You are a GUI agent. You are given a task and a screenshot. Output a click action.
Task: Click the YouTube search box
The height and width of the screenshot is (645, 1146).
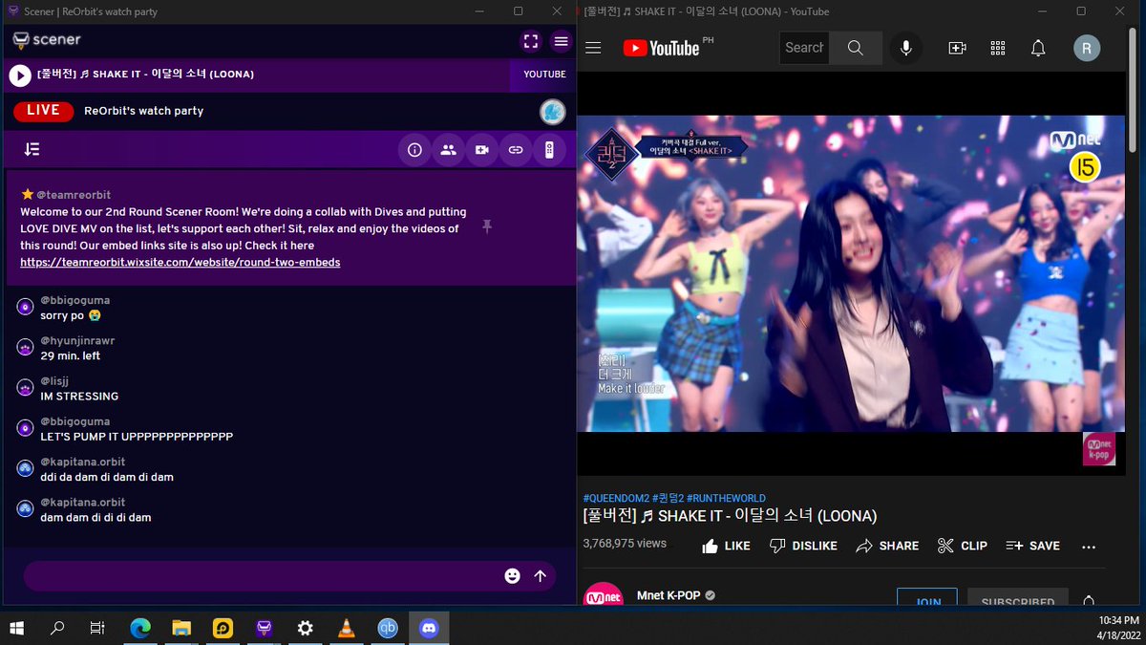click(804, 48)
